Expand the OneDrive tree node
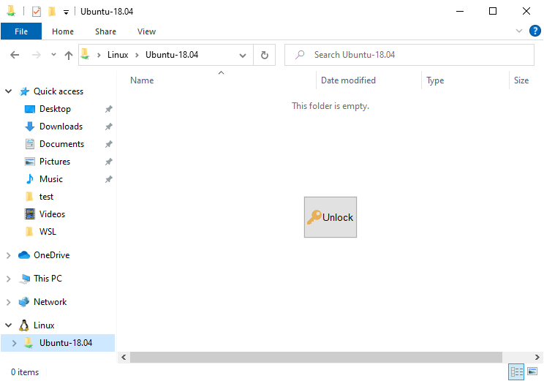This screenshot has width=544, height=381. (x=9, y=255)
